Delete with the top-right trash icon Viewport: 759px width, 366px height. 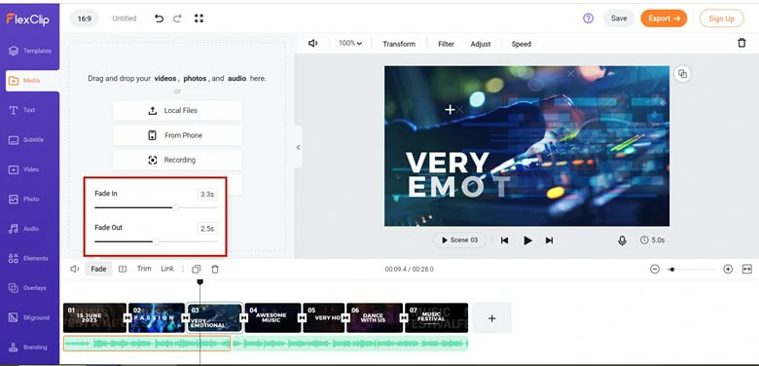(741, 43)
